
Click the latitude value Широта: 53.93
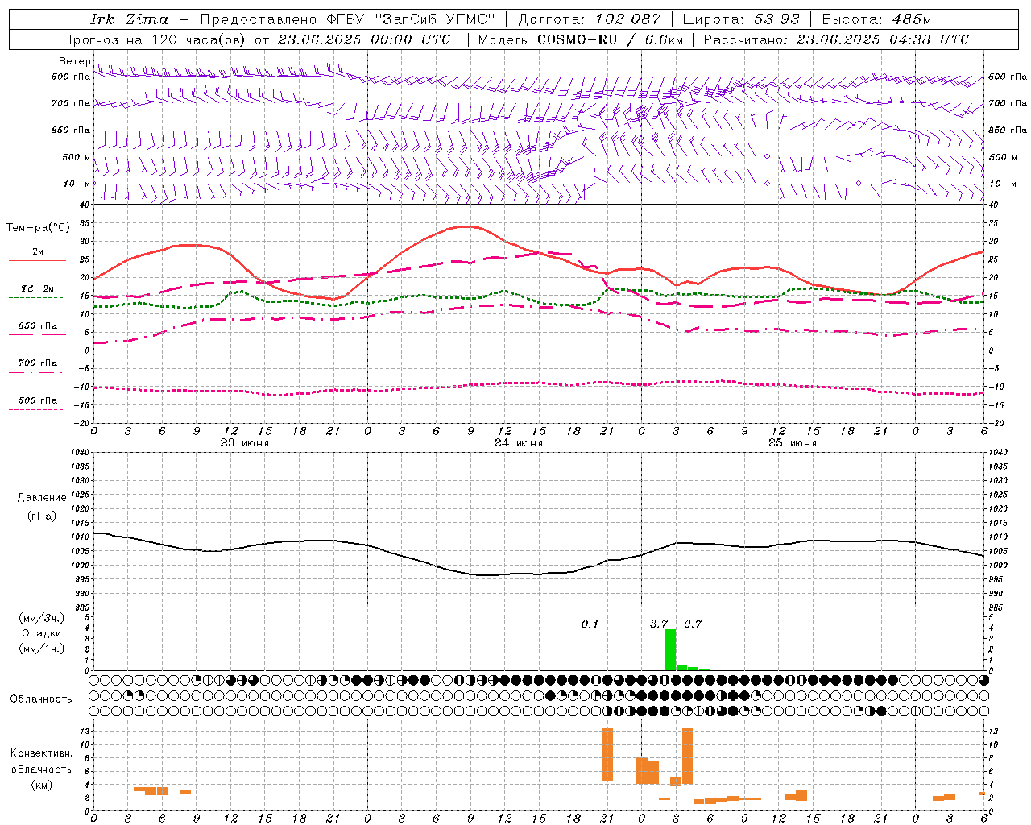[742, 19]
